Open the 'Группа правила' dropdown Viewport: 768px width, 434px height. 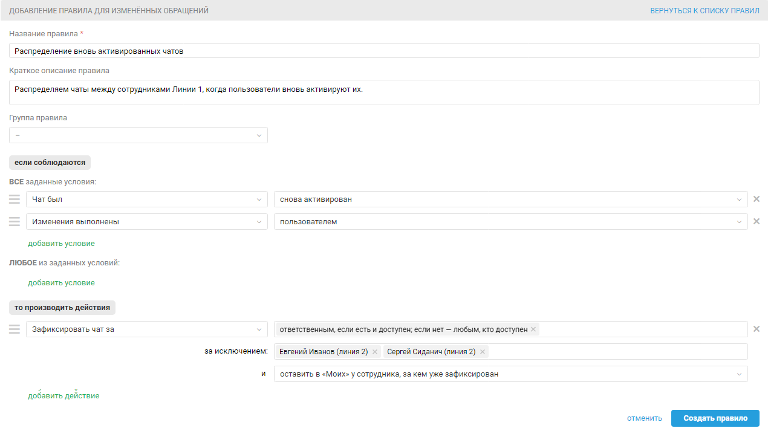click(138, 135)
